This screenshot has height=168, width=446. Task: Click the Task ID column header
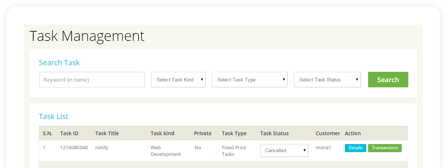tap(69, 133)
